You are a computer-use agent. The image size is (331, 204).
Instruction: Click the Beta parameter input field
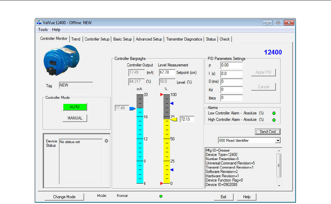[x=232, y=98]
